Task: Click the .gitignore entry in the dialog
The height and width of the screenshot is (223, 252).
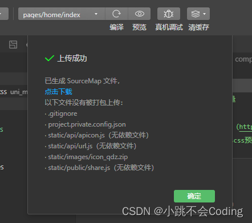Action: (63, 113)
